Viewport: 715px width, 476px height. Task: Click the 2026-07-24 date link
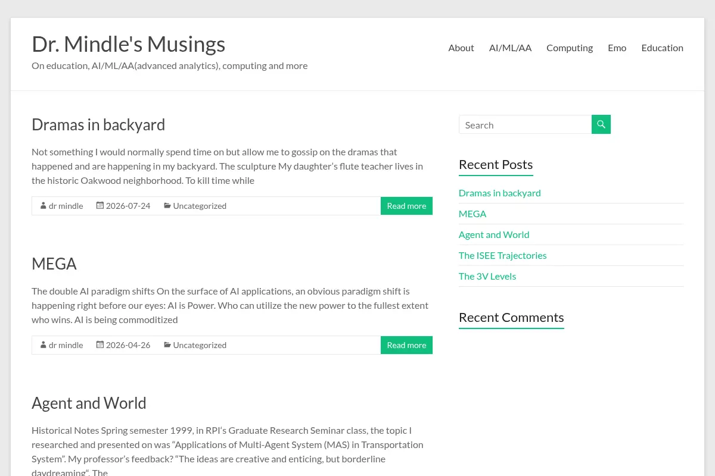click(128, 206)
